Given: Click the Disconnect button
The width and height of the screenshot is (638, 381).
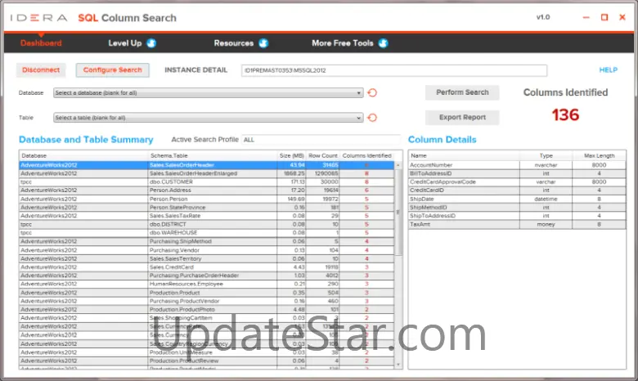Looking at the screenshot, I should pos(41,70).
